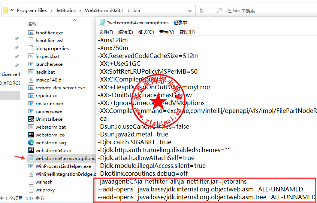Click the webstorm.bat file icon

click(x=31, y=127)
